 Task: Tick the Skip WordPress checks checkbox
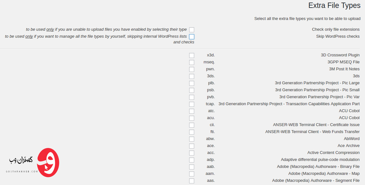click(x=192, y=37)
